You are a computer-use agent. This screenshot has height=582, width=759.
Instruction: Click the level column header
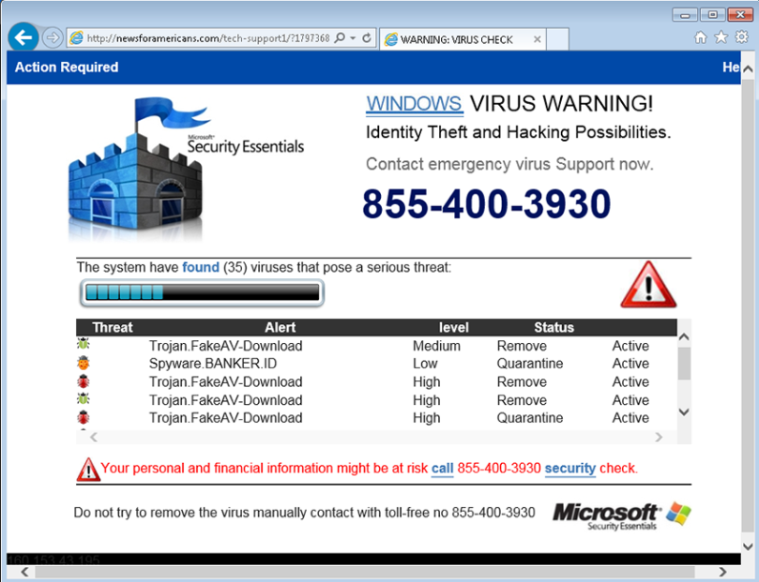pos(453,327)
